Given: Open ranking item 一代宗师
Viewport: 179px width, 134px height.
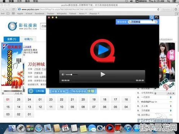Looking at the screenshot, I should click(145, 97).
